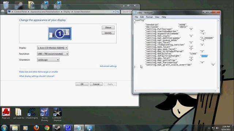Open Windows Media Player taskbar icon
The image size is (234, 131).
pos(25,128)
